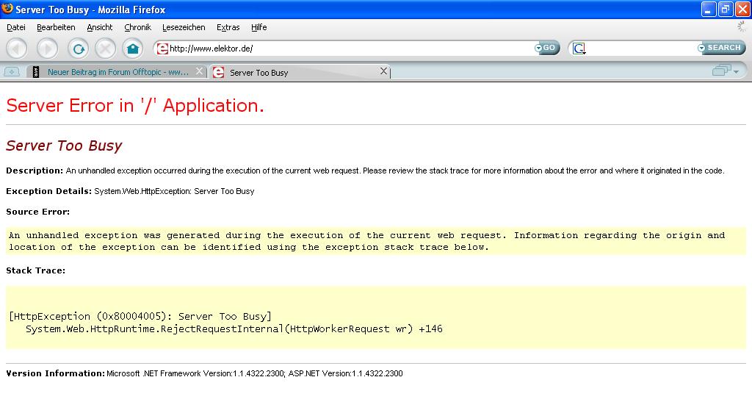
Task: Click "System.Web.HttpException: Server Too Busy" text
Action: pyautogui.click(x=174, y=191)
